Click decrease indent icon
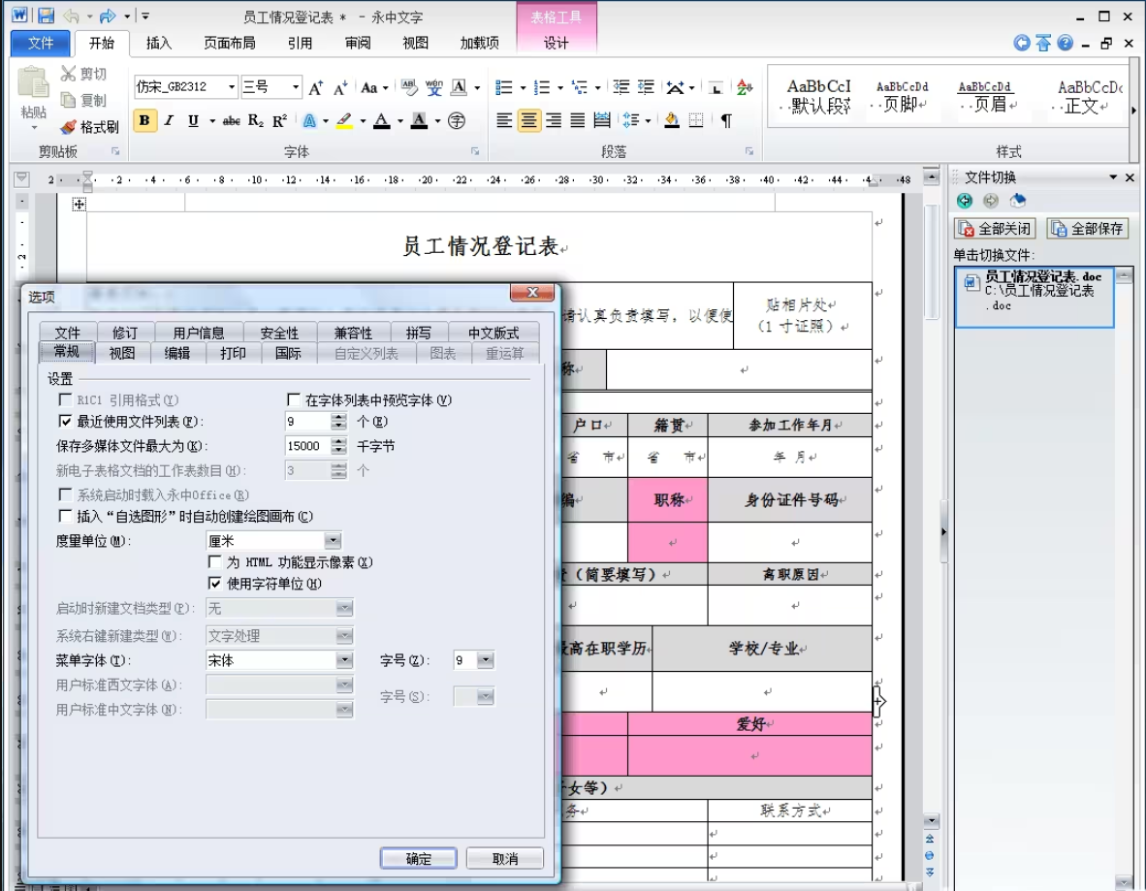1146x891 pixels. click(621, 87)
